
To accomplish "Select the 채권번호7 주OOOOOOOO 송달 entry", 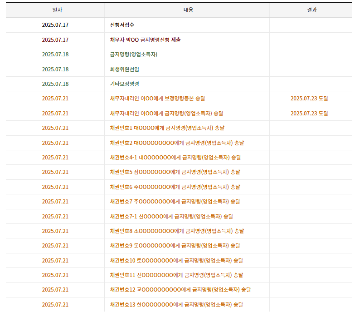I will click(x=175, y=201).
